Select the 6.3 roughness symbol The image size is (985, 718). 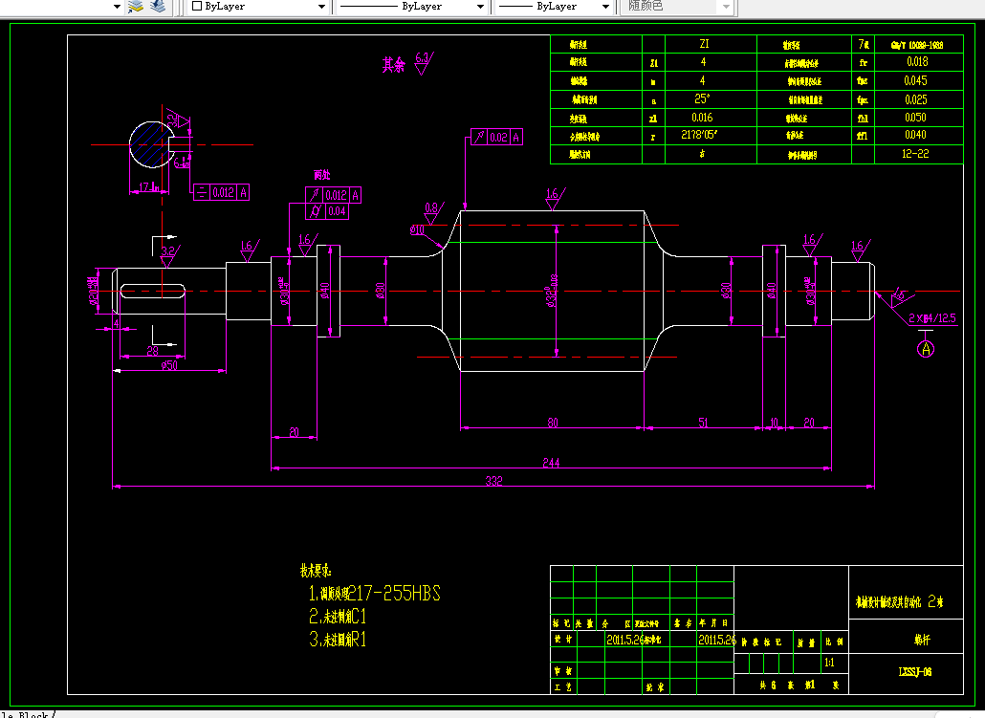coord(424,63)
